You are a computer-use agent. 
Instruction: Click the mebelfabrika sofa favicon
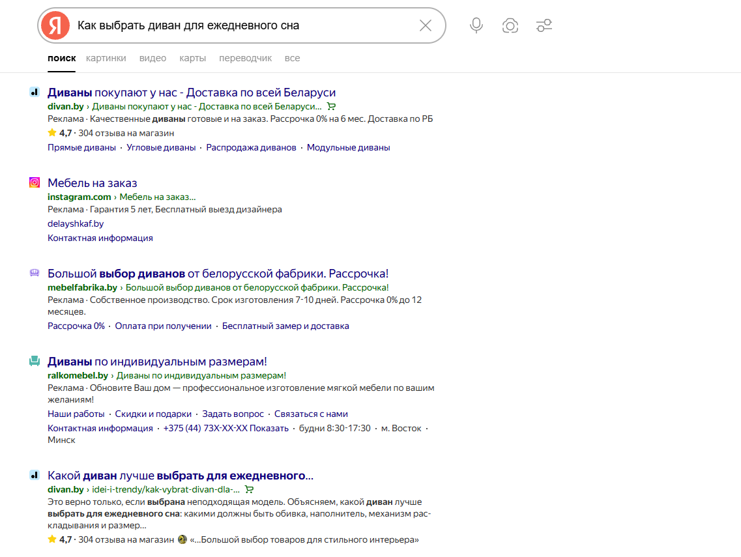(35, 272)
